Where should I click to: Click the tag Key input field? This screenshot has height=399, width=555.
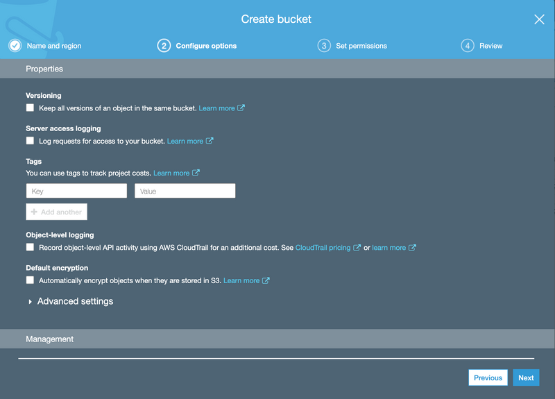[x=76, y=191]
